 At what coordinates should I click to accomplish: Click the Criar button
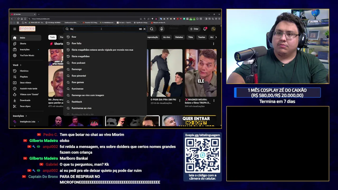pyautogui.click(x=194, y=29)
